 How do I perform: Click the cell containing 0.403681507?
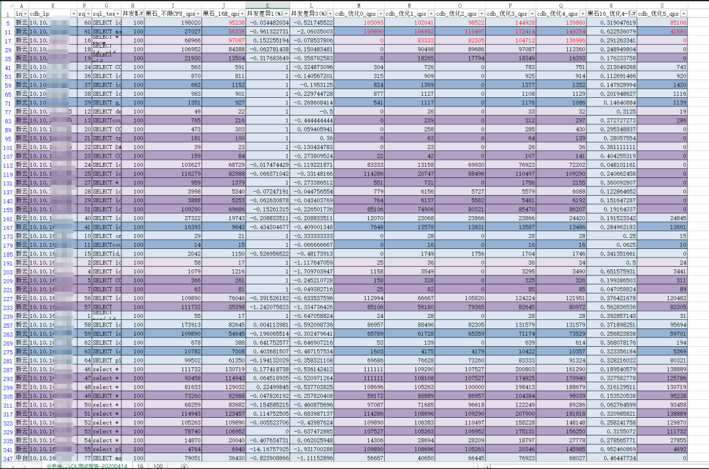pos(268,351)
